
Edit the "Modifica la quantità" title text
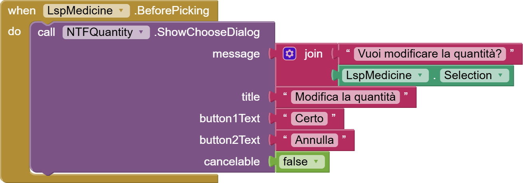point(345,97)
